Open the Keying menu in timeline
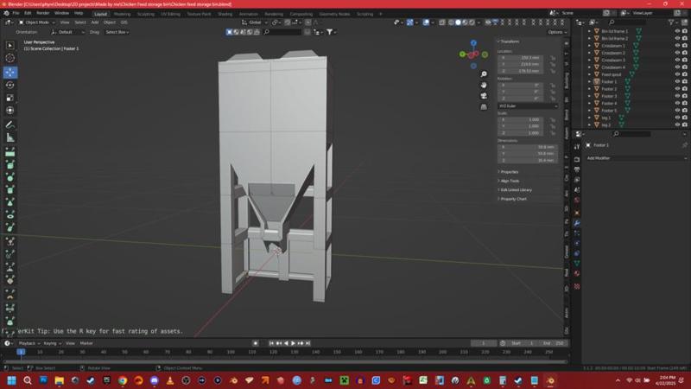The width and height of the screenshot is (691, 389). tap(53, 343)
